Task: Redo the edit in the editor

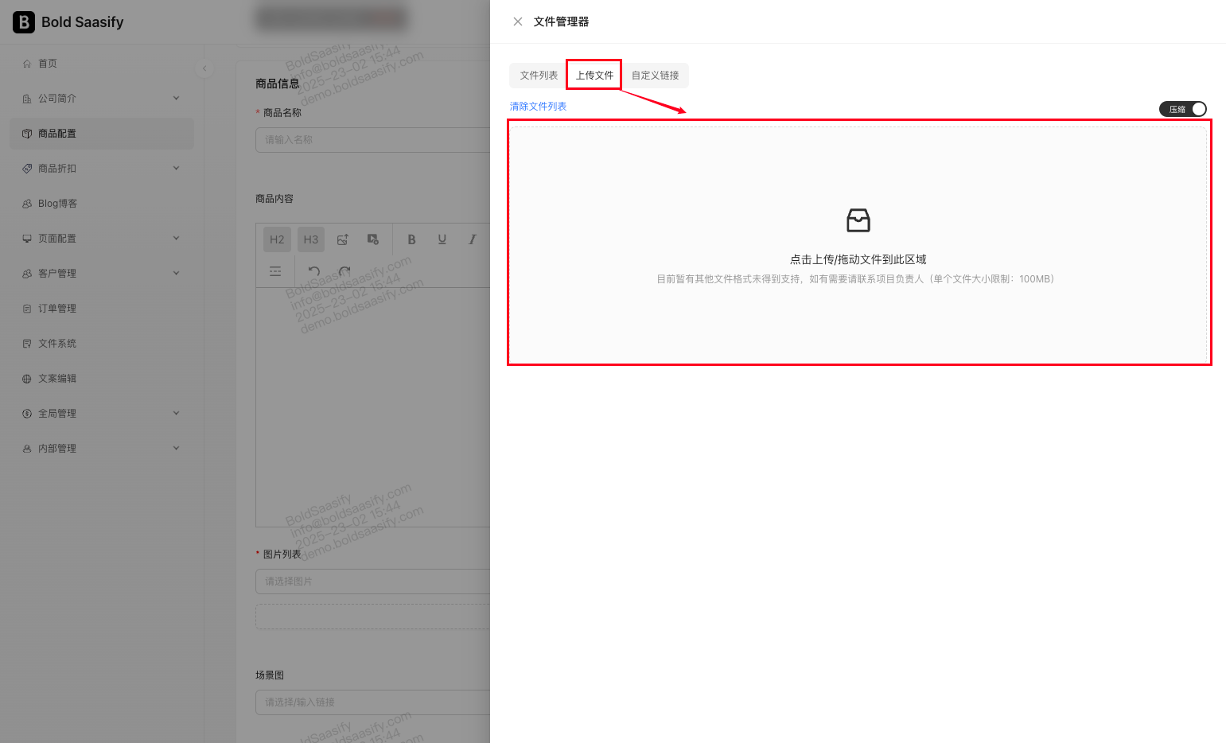Action: click(x=344, y=271)
